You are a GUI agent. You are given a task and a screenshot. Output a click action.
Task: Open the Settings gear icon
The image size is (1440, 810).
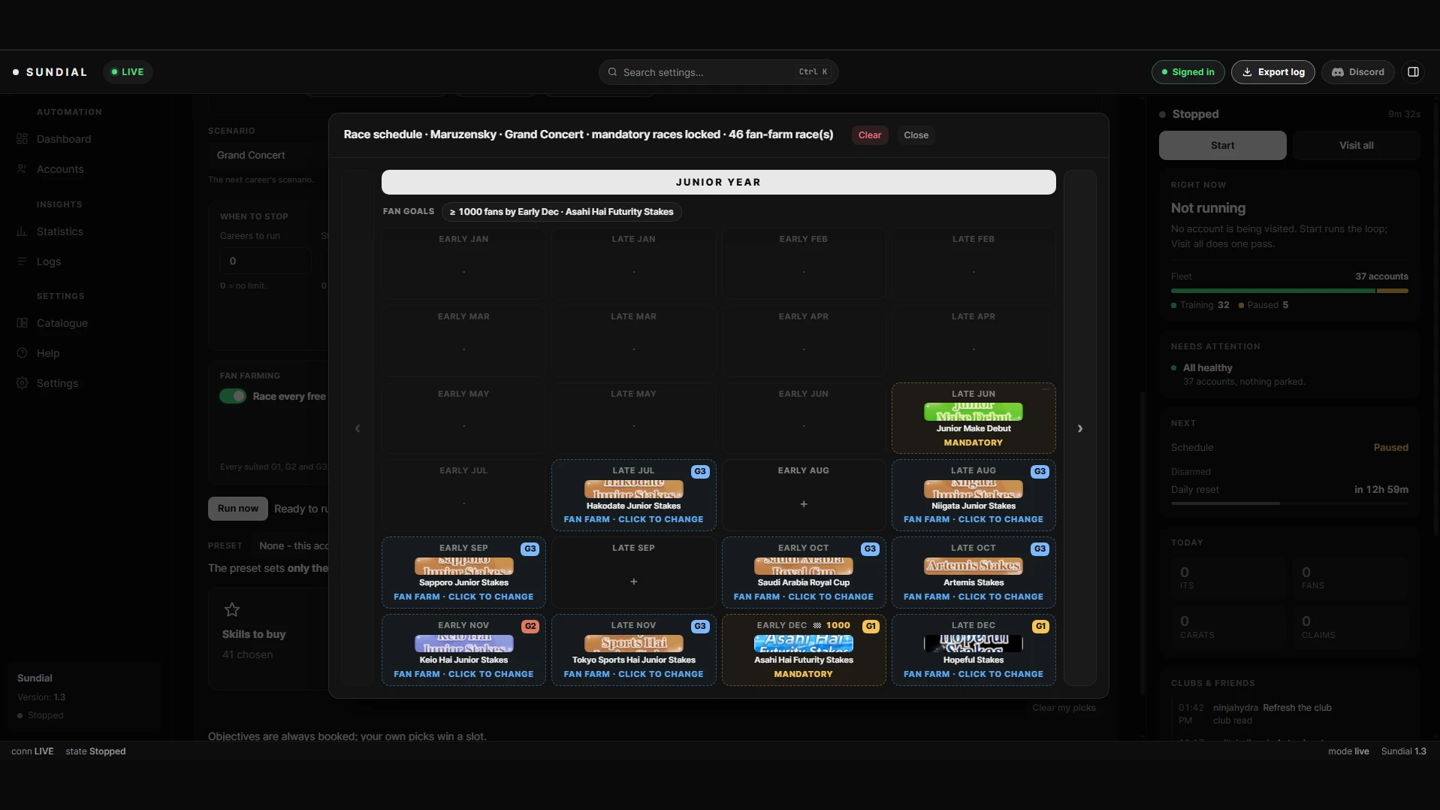pyautogui.click(x=22, y=383)
